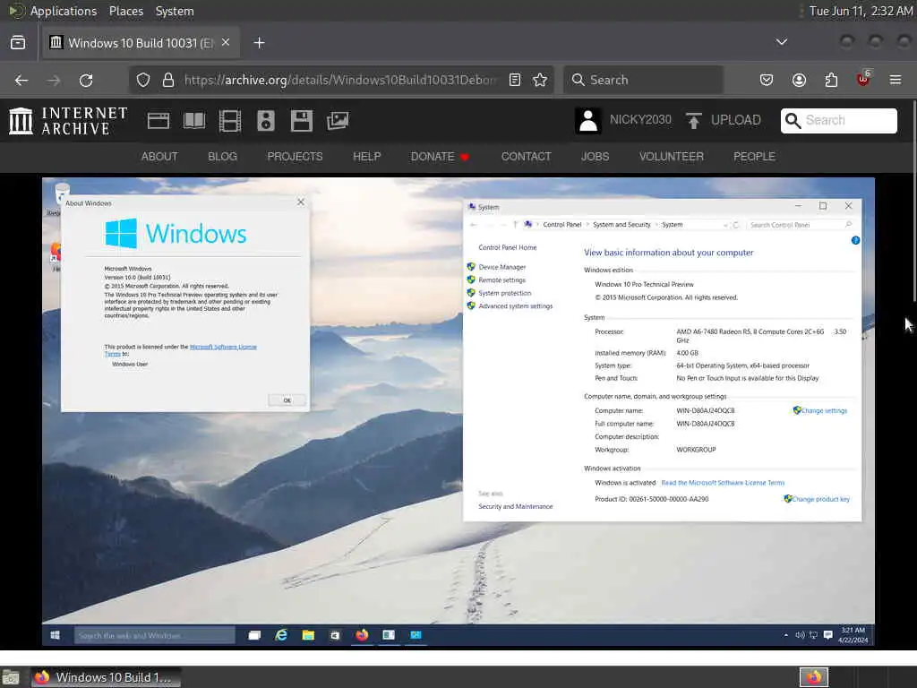This screenshot has height=688, width=917.
Task: Click the archive.org URL address bar
Action: (340, 80)
